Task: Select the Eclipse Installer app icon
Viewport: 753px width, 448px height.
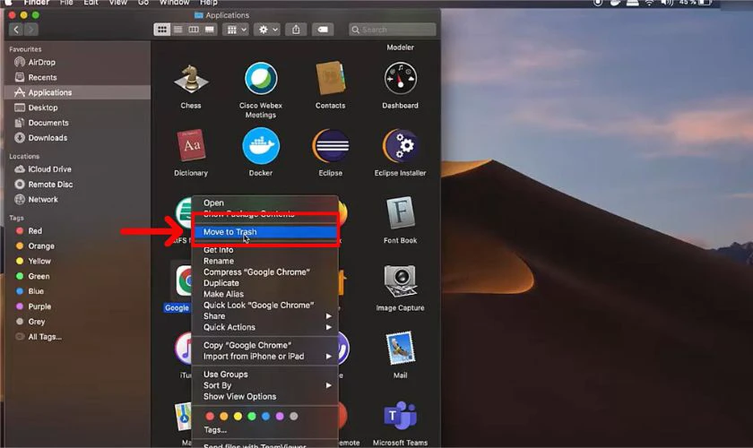Action: 400,145
